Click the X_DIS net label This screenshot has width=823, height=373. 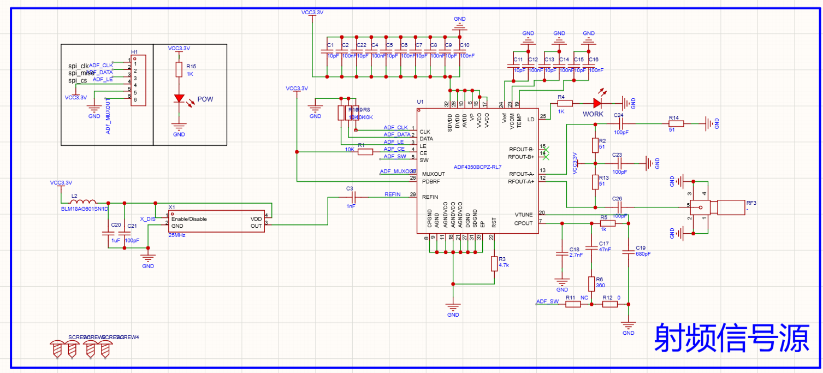coord(147,218)
